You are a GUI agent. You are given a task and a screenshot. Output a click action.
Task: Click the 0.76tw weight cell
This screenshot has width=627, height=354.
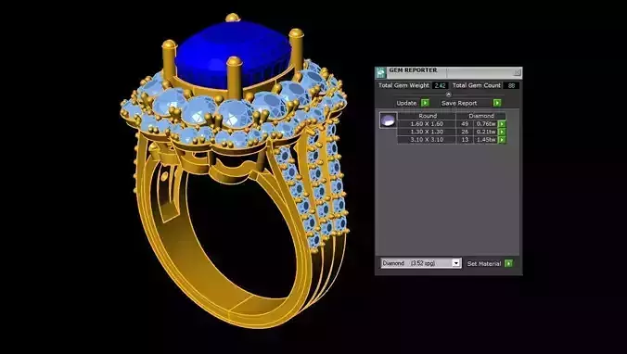click(486, 124)
